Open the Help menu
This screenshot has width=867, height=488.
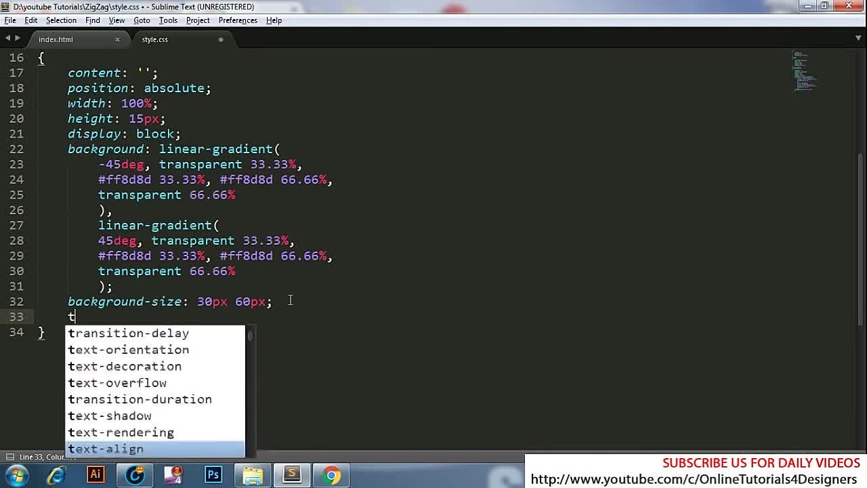274,20
